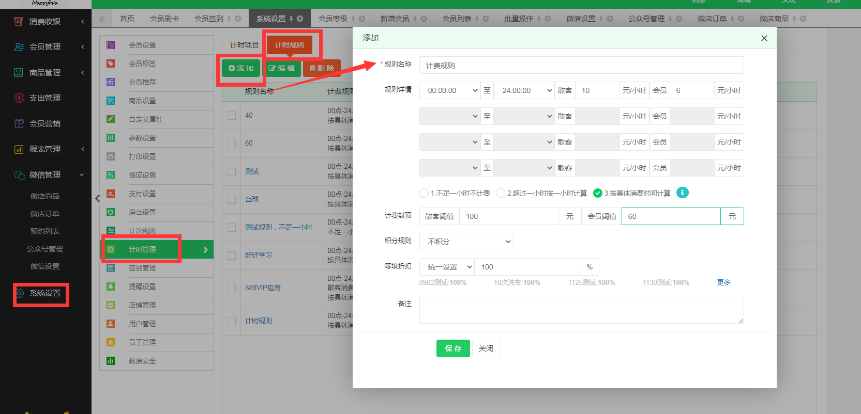Image resolution: width=861 pixels, height=414 pixels.
Task: Switch to the 计时项目 tab
Action: [x=244, y=45]
